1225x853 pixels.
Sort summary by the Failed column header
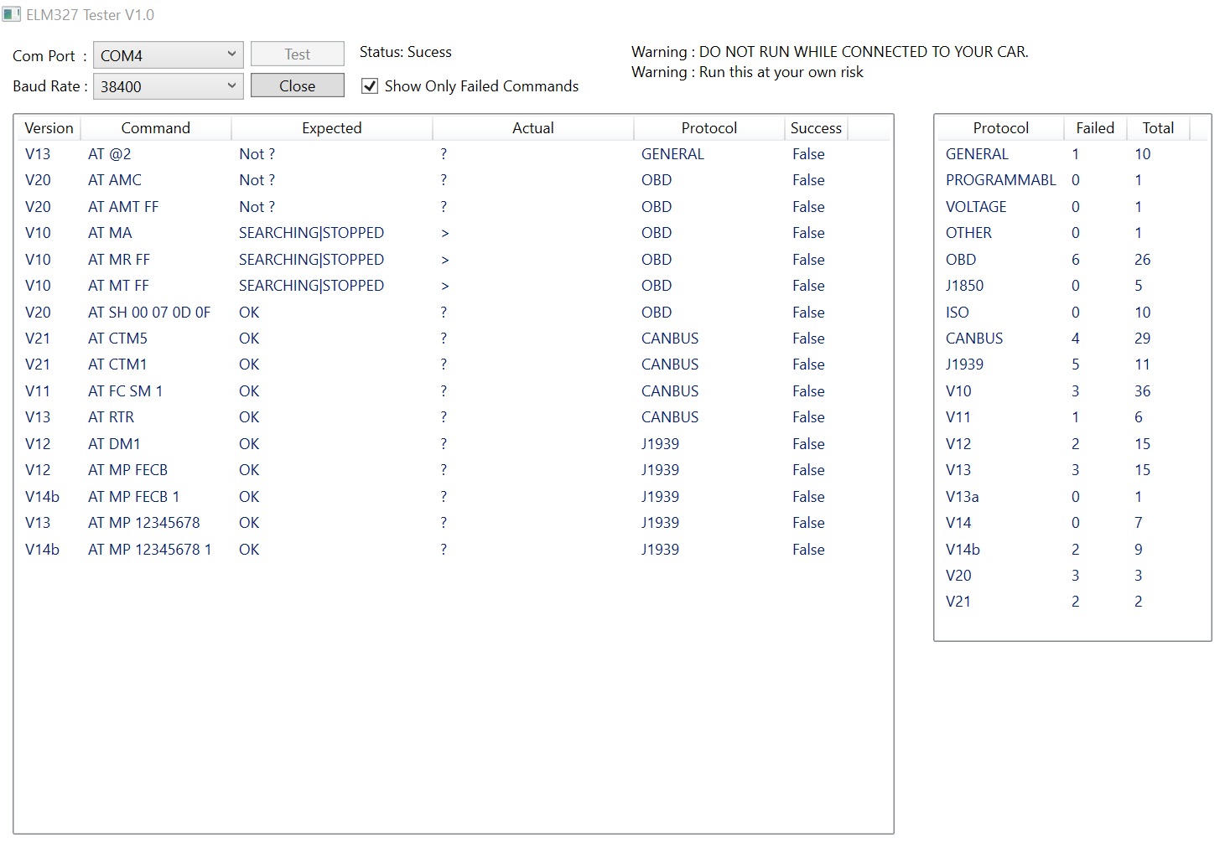[x=1095, y=127]
